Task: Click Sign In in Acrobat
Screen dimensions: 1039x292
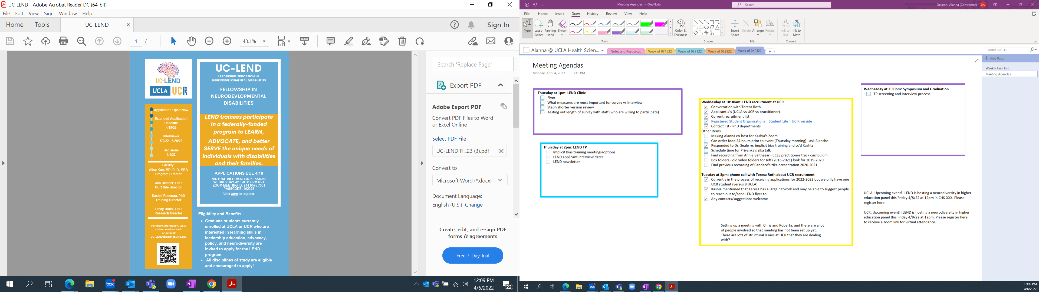Action: (x=498, y=25)
